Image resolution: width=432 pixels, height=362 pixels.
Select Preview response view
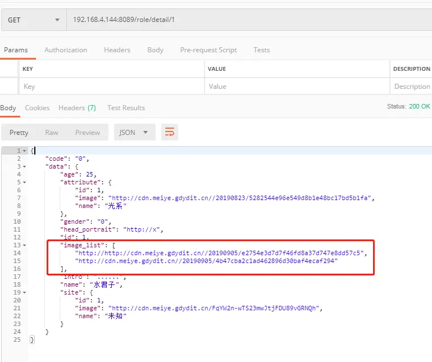pos(88,133)
